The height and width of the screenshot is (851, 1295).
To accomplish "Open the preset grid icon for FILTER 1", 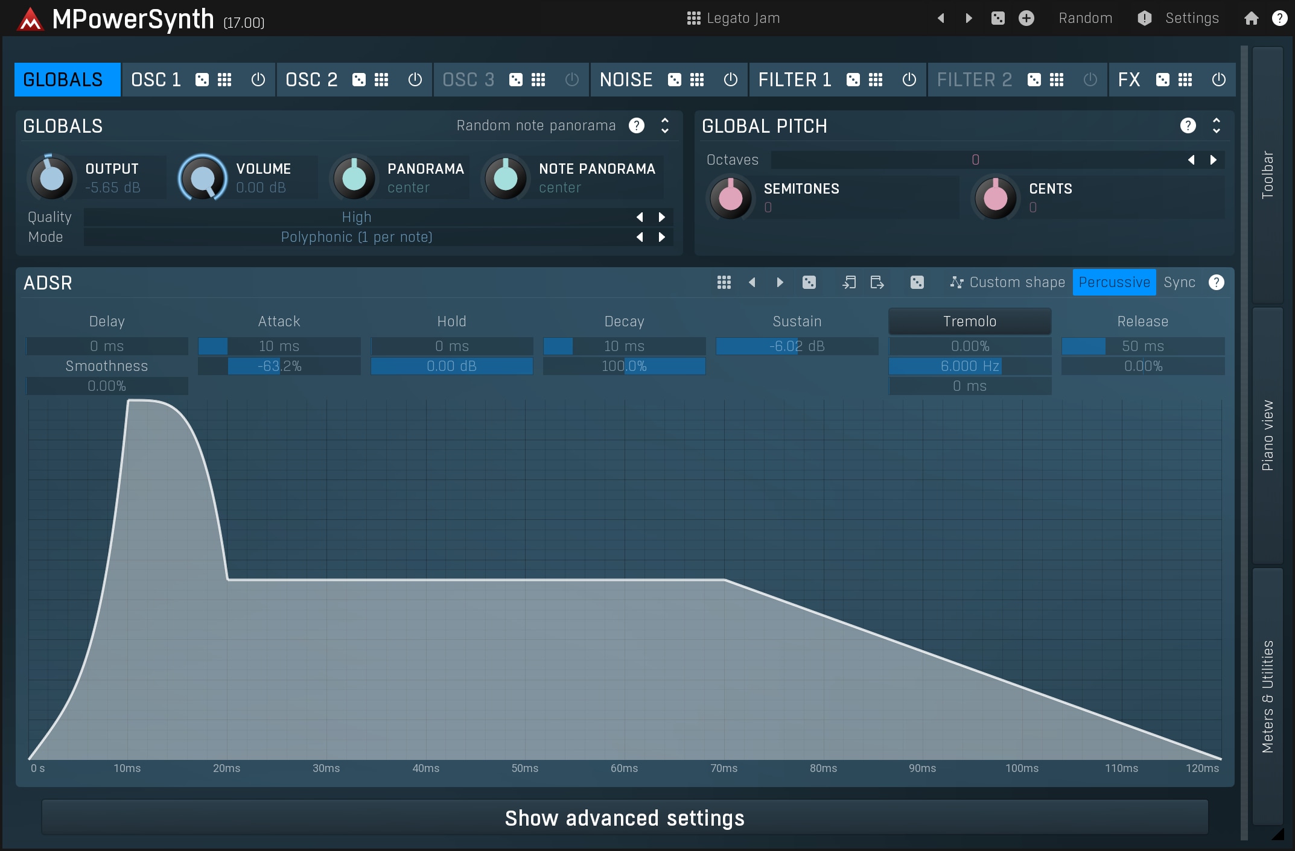I will [874, 79].
